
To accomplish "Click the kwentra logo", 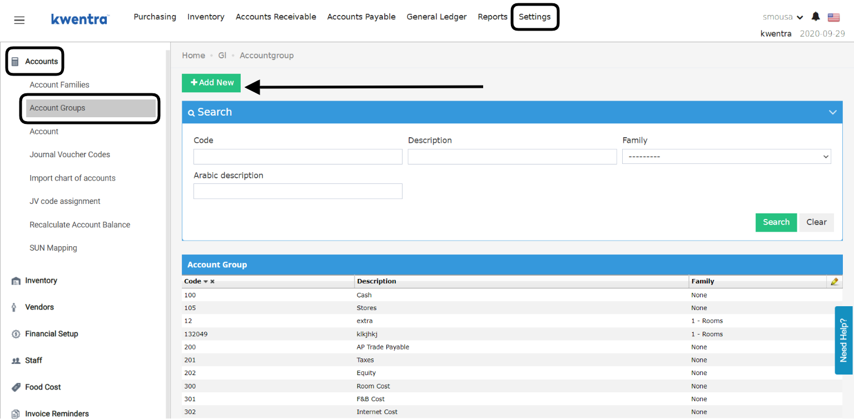I will tap(80, 19).
